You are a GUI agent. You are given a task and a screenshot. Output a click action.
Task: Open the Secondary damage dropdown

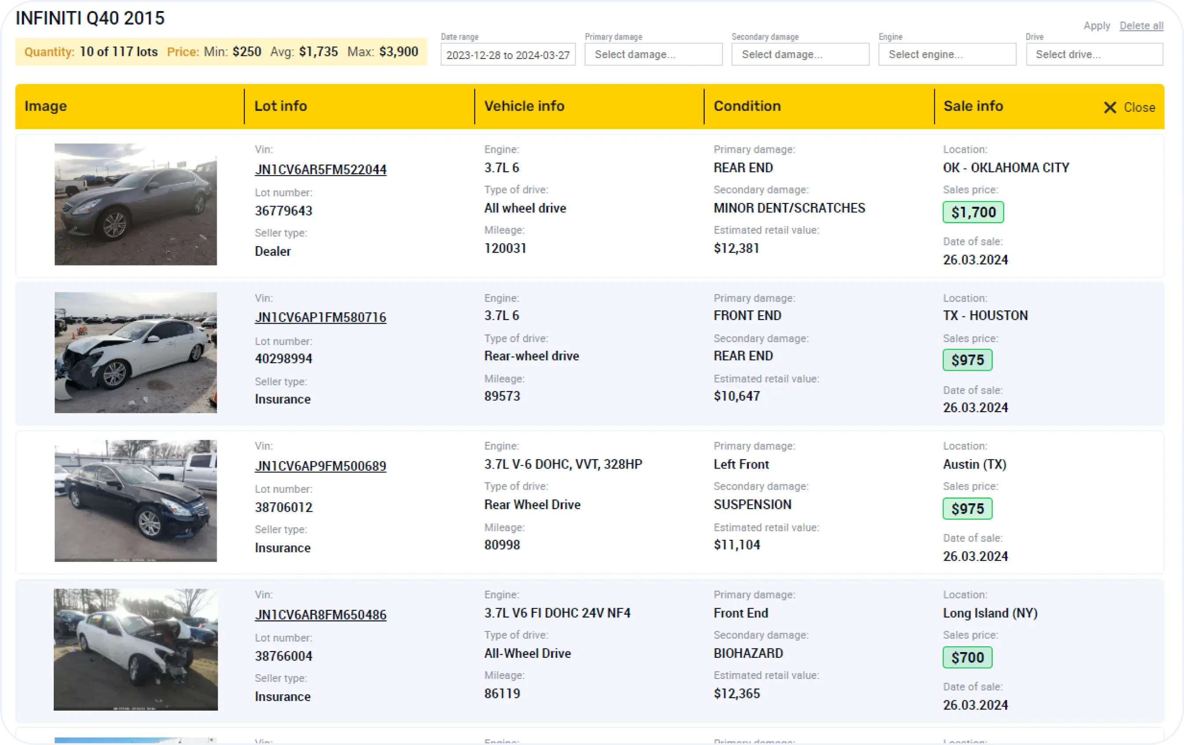click(x=800, y=54)
